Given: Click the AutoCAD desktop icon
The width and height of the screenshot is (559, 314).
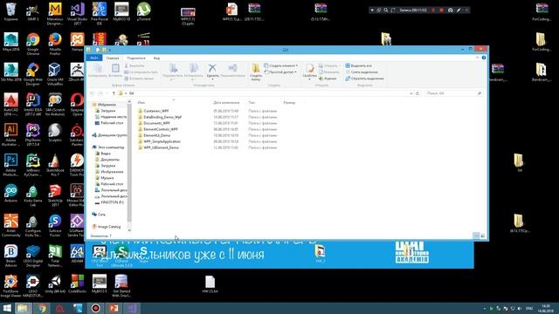Looking at the screenshot, I should tap(10, 105).
